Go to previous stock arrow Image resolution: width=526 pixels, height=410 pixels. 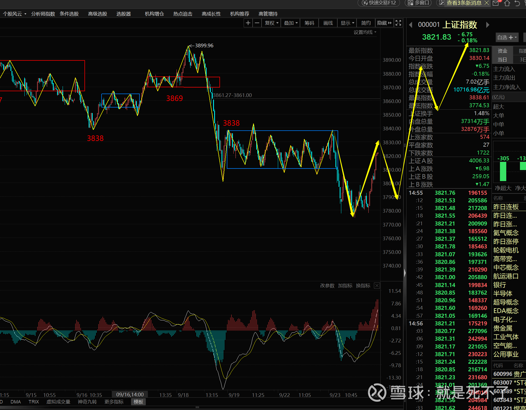(410, 25)
